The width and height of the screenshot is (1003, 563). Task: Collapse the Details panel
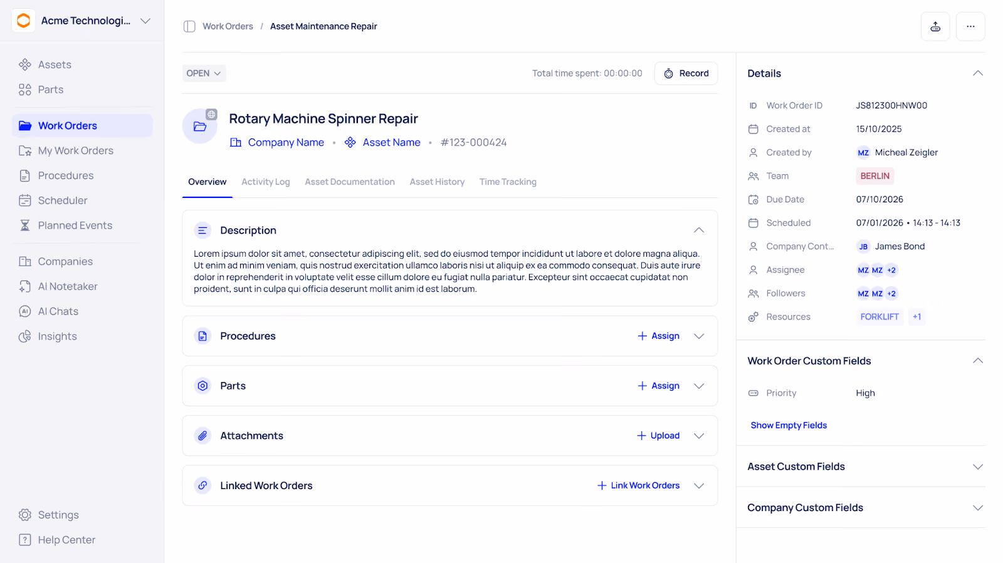pyautogui.click(x=978, y=73)
